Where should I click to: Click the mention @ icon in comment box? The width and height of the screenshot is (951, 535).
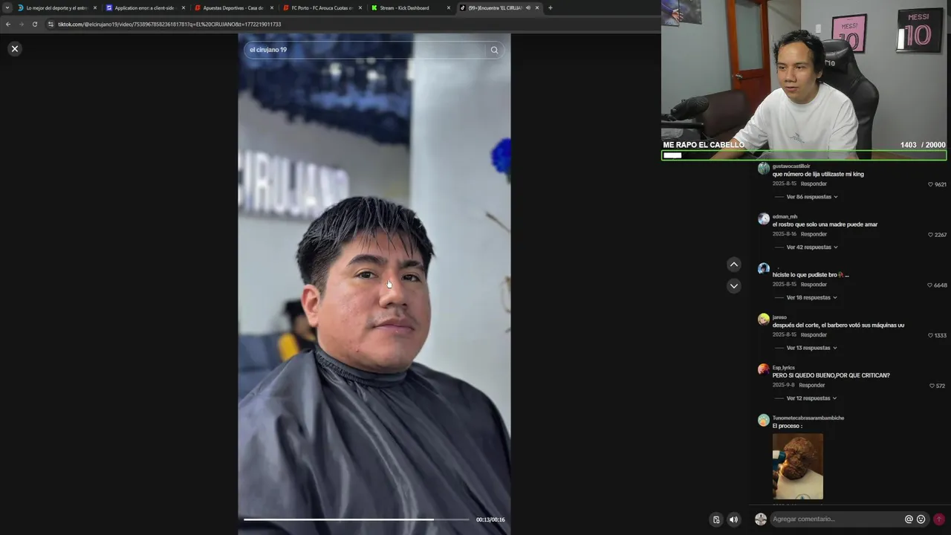909,519
